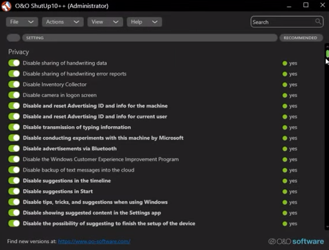Open the www.oo-software.com link

click(94, 241)
